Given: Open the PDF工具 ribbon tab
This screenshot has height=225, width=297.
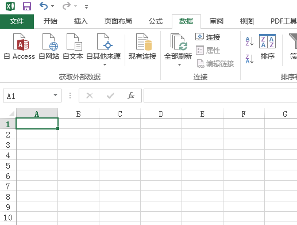Looking at the screenshot, I should [283, 21].
